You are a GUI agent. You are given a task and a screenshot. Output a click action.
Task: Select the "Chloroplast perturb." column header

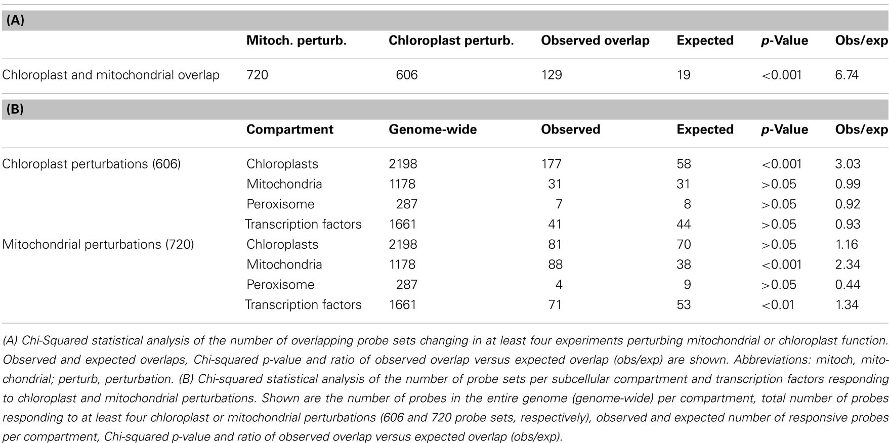tap(451, 41)
